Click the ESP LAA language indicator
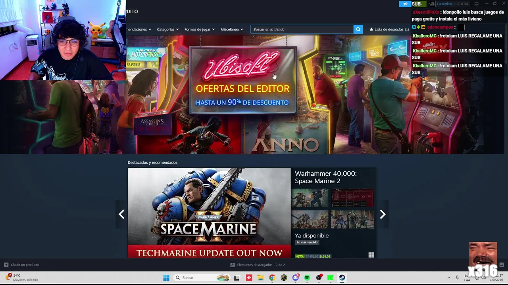This screenshot has height=285, width=508. 467,277
